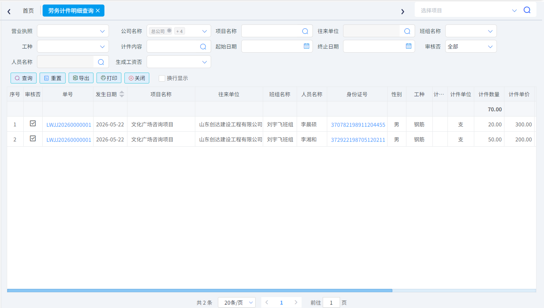The width and height of the screenshot is (544, 308).
Task: Open ID number link 372922198705120211
Action: [x=358, y=140]
